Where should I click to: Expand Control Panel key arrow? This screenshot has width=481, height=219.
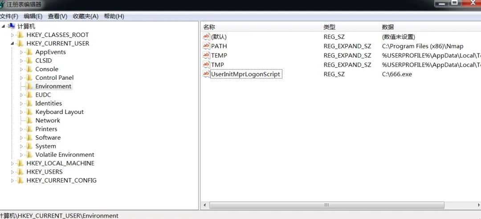coord(21,78)
